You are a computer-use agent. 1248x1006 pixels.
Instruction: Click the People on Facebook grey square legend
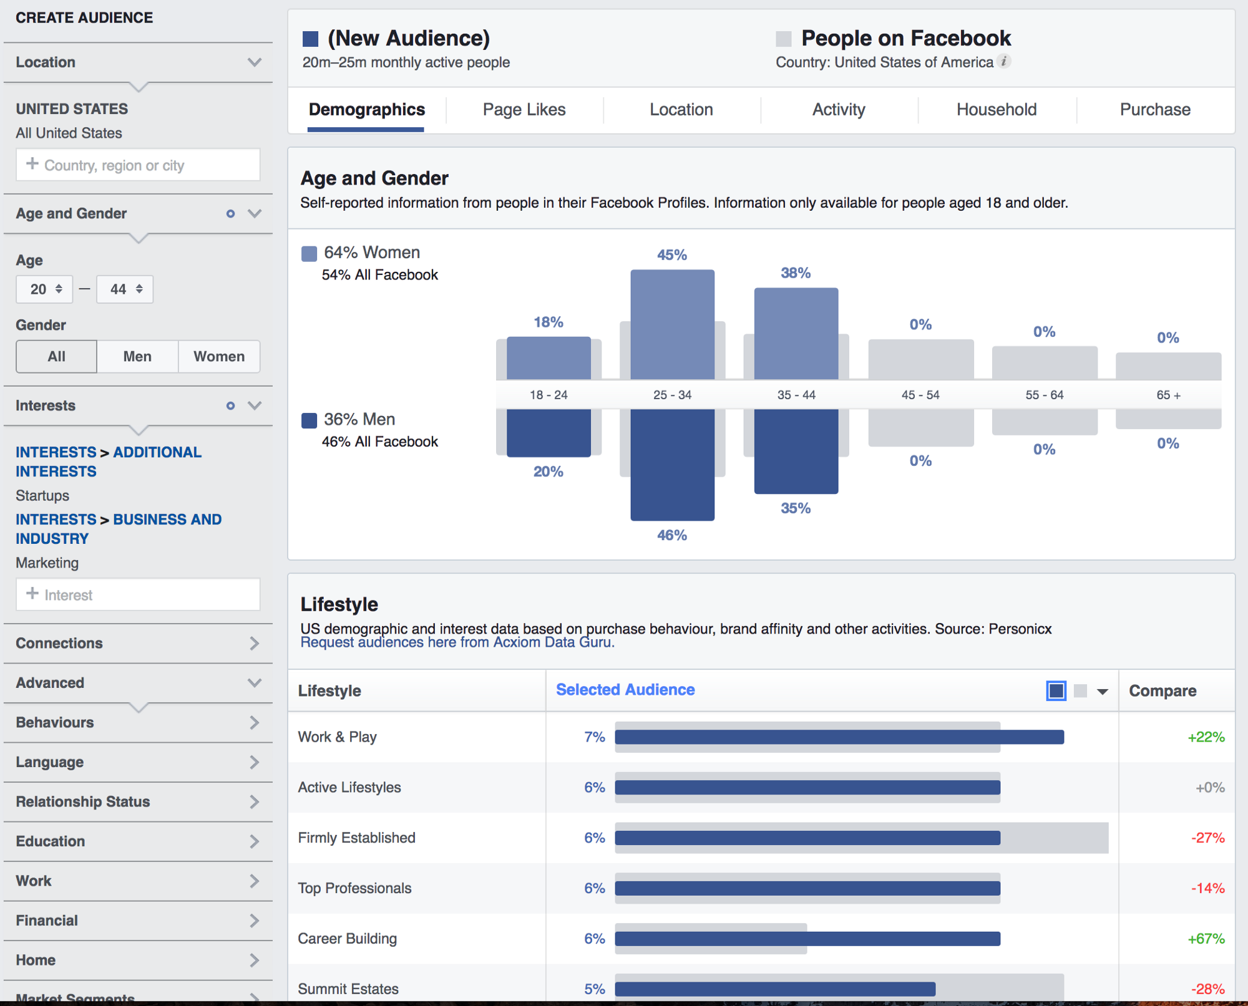pyautogui.click(x=784, y=39)
